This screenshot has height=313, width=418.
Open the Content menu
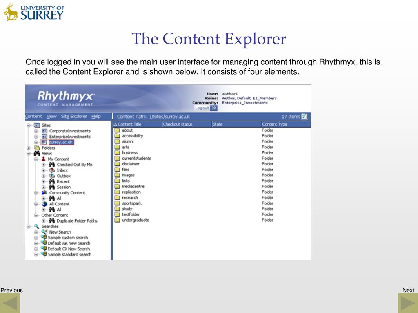pyautogui.click(x=33, y=116)
